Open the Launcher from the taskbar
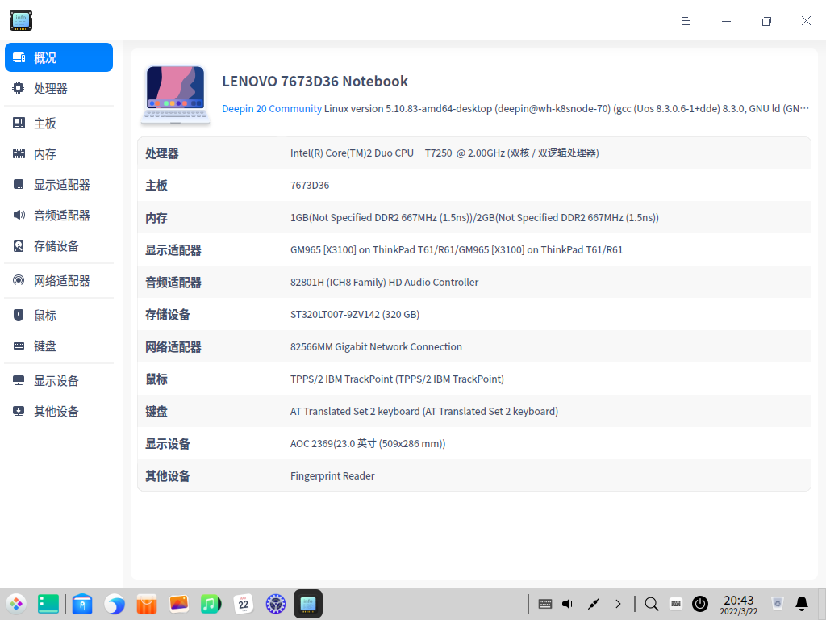The image size is (826, 620). [x=16, y=603]
